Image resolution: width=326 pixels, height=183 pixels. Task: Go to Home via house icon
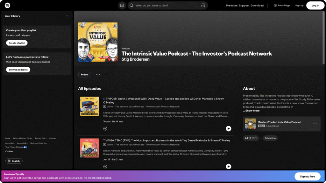122,6
